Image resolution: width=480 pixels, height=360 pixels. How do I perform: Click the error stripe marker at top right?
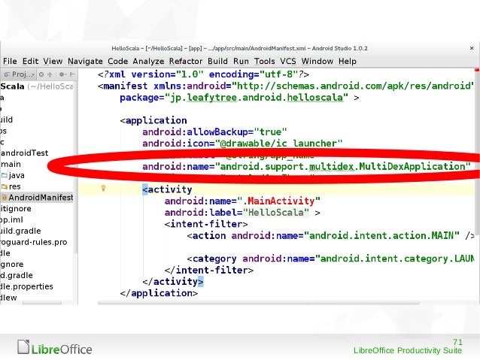pos(477,71)
